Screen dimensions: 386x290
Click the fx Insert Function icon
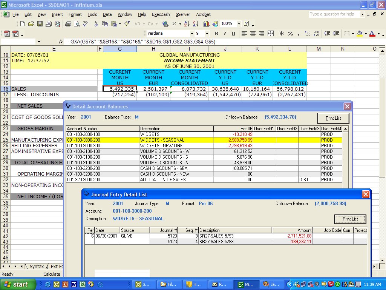click(x=61, y=42)
